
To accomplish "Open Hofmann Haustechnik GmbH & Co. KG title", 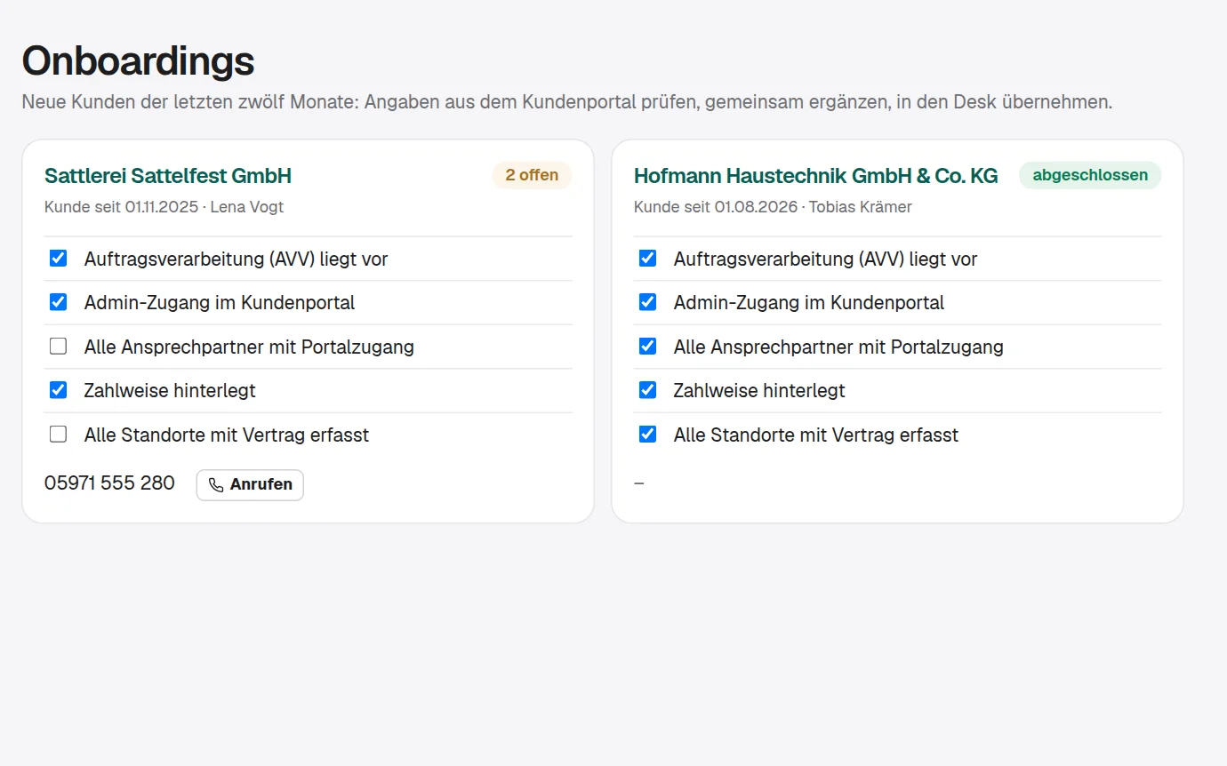I will click(815, 176).
